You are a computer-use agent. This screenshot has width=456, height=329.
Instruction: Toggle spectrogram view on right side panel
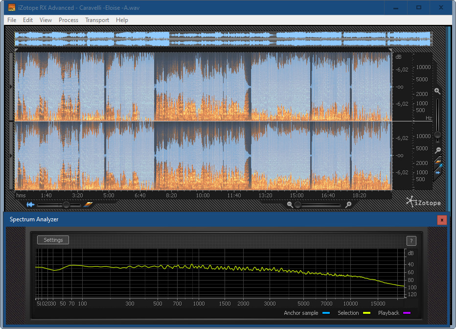(x=438, y=161)
